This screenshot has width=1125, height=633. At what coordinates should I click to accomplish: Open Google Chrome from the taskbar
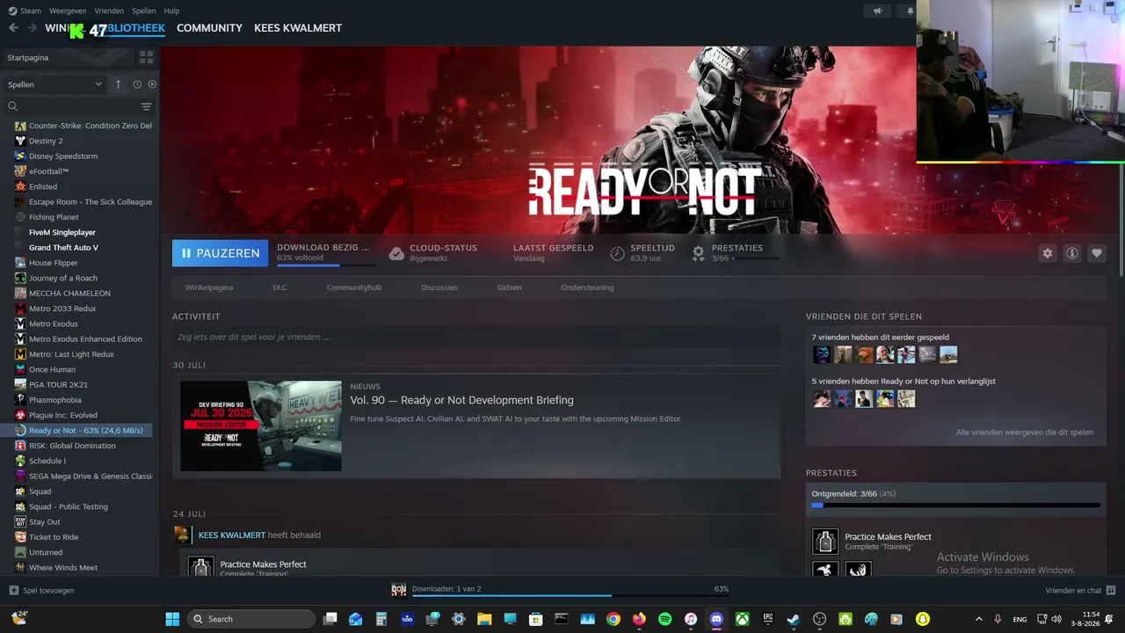pyautogui.click(x=613, y=619)
